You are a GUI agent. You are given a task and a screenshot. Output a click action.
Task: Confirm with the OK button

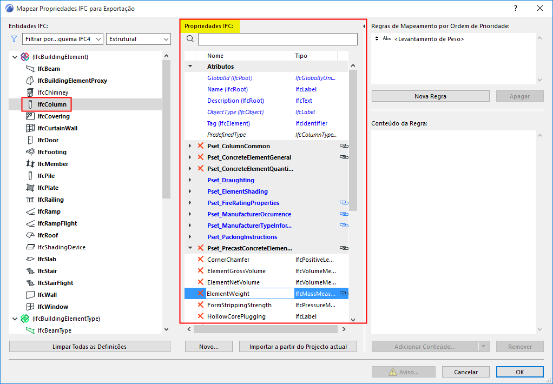pos(520,372)
